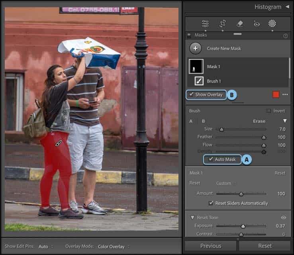Open Overlay Mode Color Overlay dropdown
Screen dimensions: 294x255
coord(114,247)
